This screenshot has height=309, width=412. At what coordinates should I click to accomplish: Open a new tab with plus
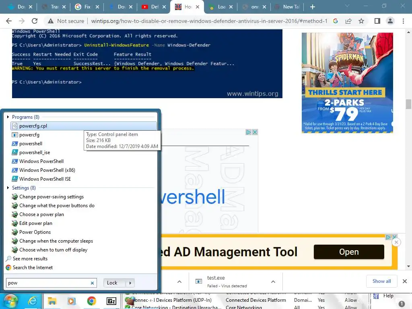coord(312,7)
